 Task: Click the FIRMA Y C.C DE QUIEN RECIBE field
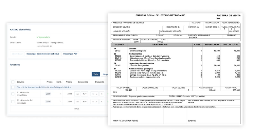coord(125,121)
